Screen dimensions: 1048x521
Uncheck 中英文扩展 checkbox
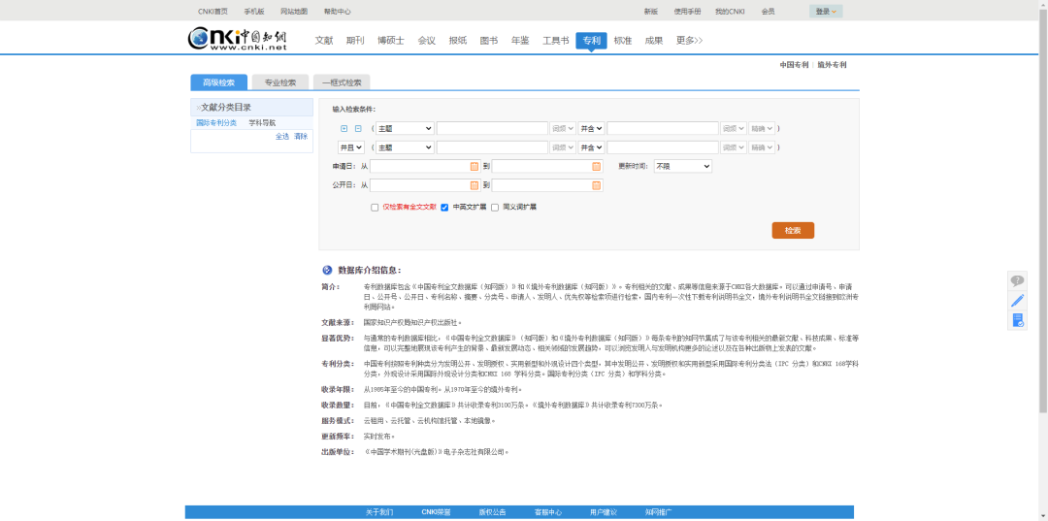(x=444, y=207)
